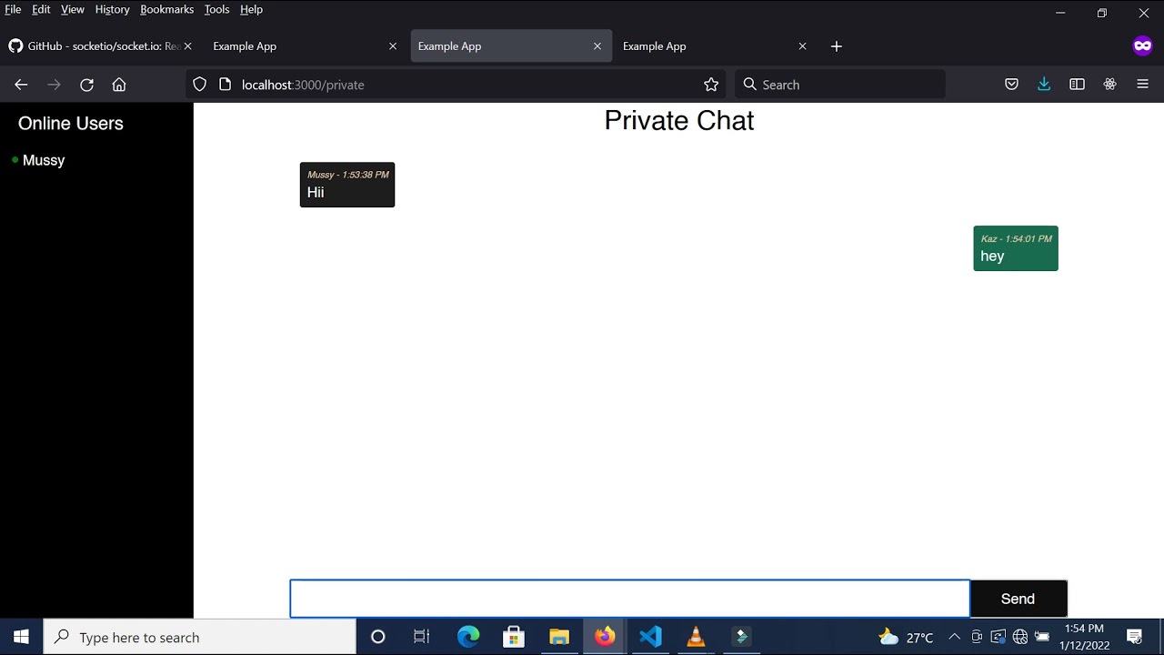1164x655 pixels.
Task: Focus the browser Search field
Action: [839, 85]
